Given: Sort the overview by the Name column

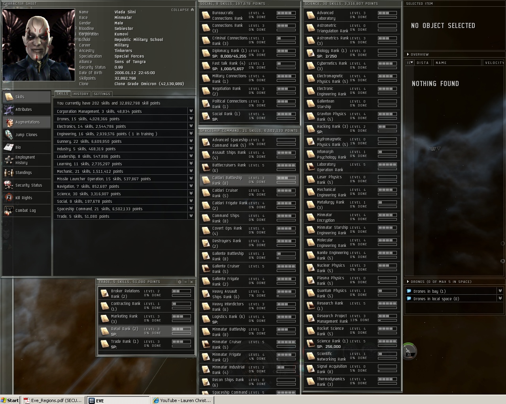Looking at the screenshot, I should click(458, 62).
